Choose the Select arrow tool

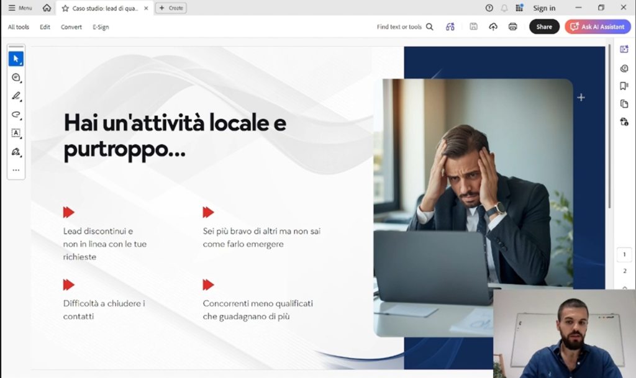[16, 59]
